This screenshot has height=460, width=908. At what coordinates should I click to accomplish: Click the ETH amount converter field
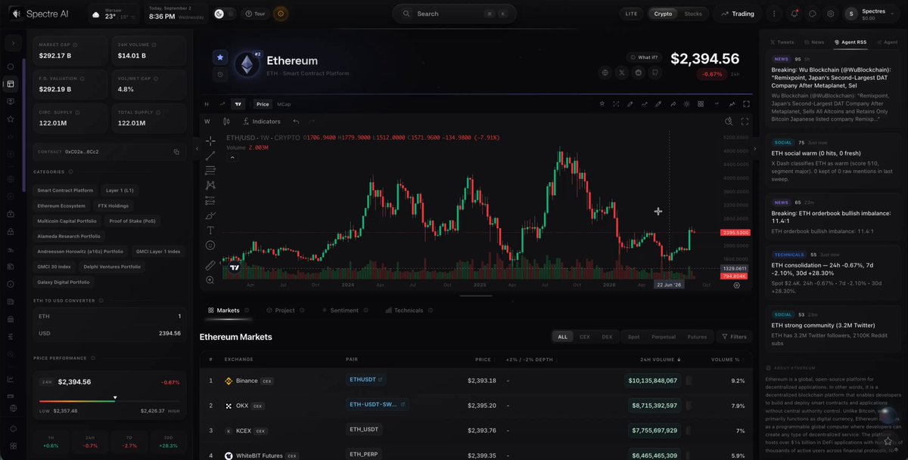tap(110, 316)
